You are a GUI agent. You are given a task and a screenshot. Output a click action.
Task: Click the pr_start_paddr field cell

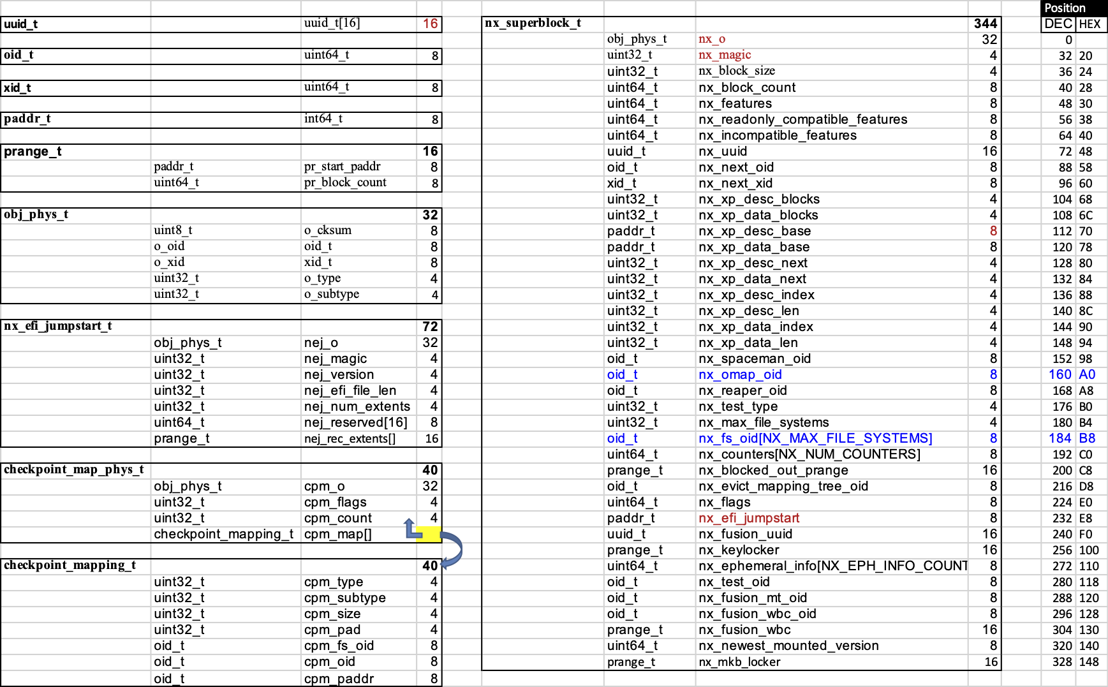click(358, 167)
